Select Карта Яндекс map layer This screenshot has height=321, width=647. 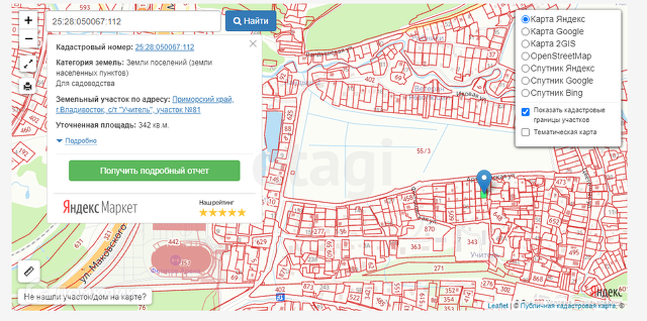click(x=525, y=19)
